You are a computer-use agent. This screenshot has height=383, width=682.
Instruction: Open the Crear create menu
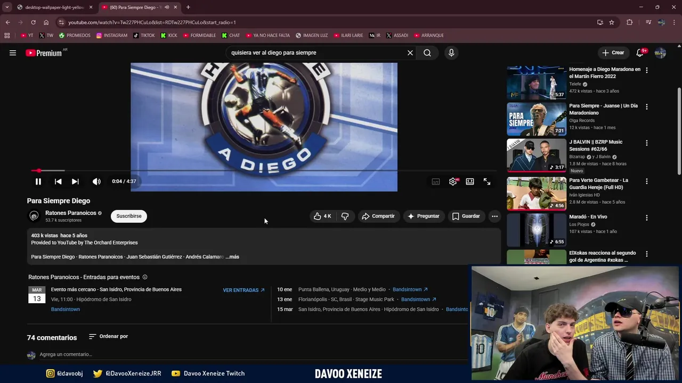pos(613,53)
